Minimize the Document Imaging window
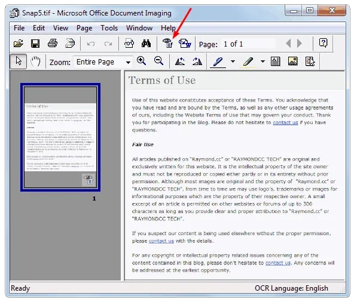The width and height of the screenshot is (354, 302). pyautogui.click(x=294, y=11)
